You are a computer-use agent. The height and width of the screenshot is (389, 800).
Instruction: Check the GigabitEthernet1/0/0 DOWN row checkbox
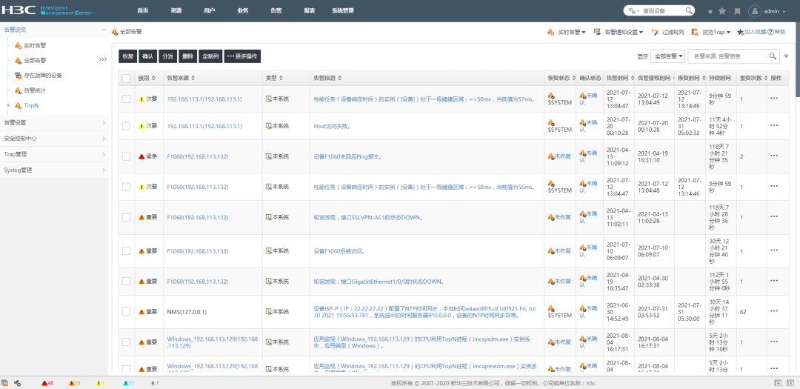pos(126,282)
